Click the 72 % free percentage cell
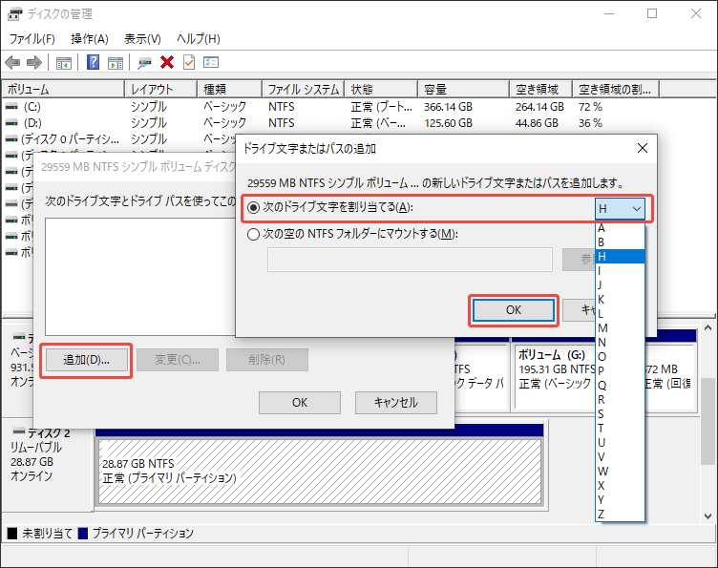Viewport: 718px width, 568px height. coord(590,107)
